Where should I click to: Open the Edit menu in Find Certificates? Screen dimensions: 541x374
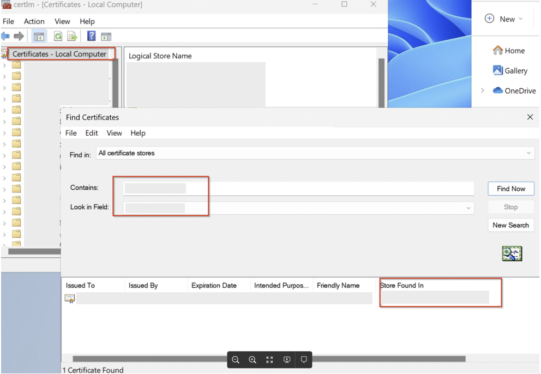[91, 133]
